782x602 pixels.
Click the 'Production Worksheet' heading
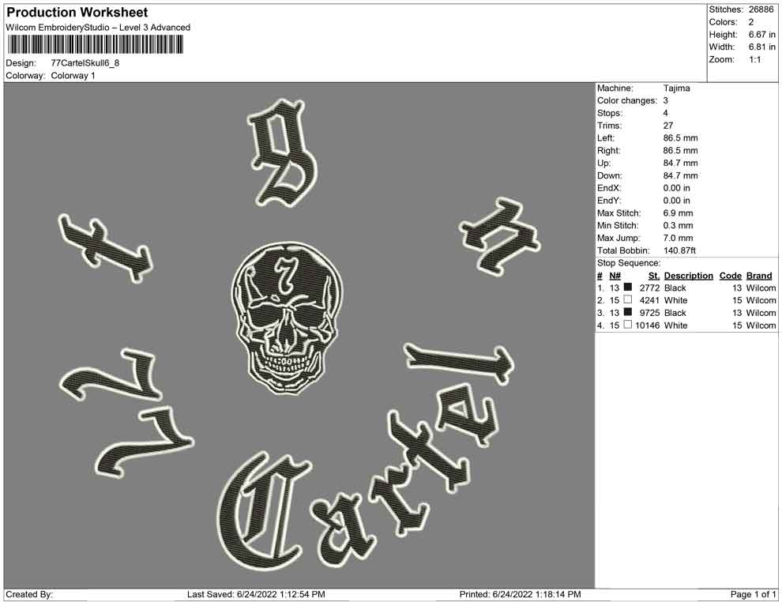pos(77,13)
